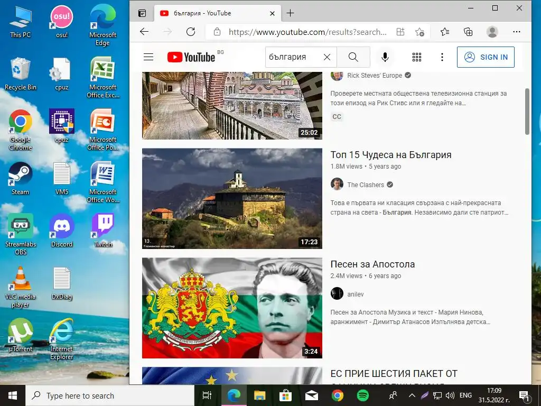
Task: Open Google Chrome from the taskbar
Action: pos(337,395)
